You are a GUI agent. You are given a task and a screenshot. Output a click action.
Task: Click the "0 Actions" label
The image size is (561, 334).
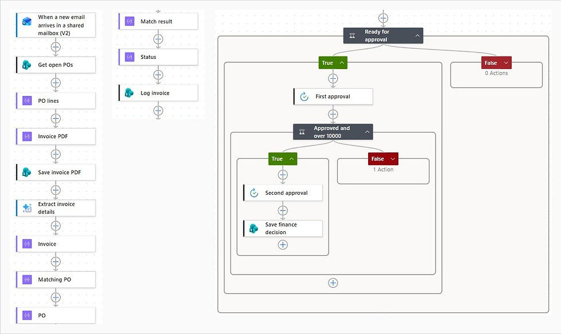[x=496, y=73]
